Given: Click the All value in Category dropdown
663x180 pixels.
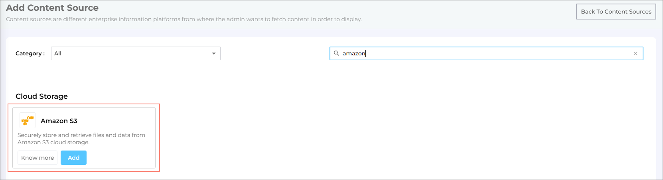Looking at the screenshot, I should tap(58, 53).
